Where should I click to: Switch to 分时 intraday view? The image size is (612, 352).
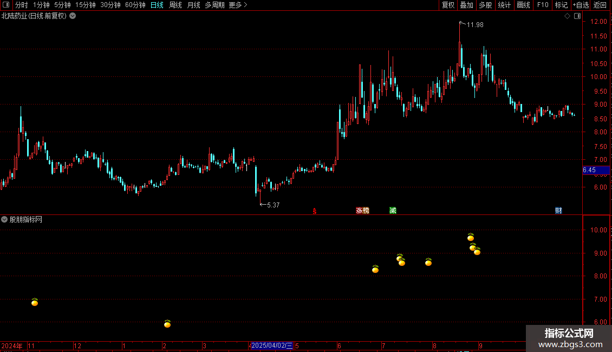coord(22,5)
